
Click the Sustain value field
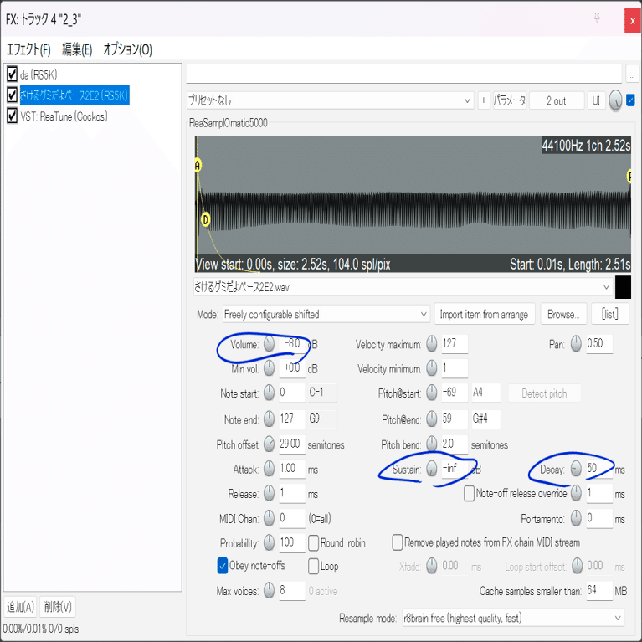[x=455, y=469]
